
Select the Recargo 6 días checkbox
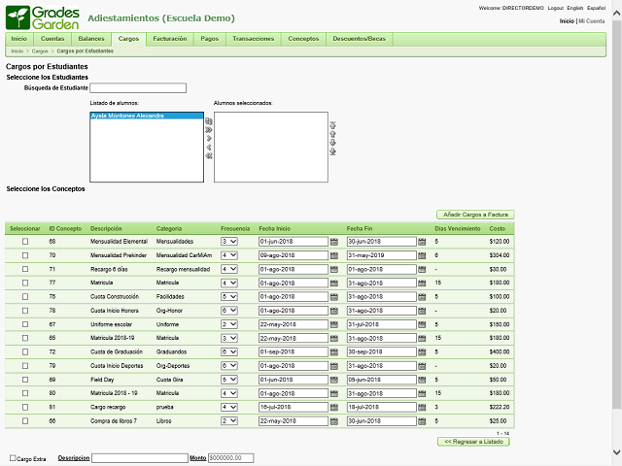point(25,269)
